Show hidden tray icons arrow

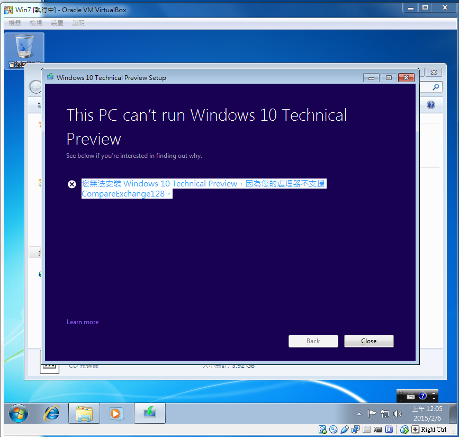pos(359,414)
